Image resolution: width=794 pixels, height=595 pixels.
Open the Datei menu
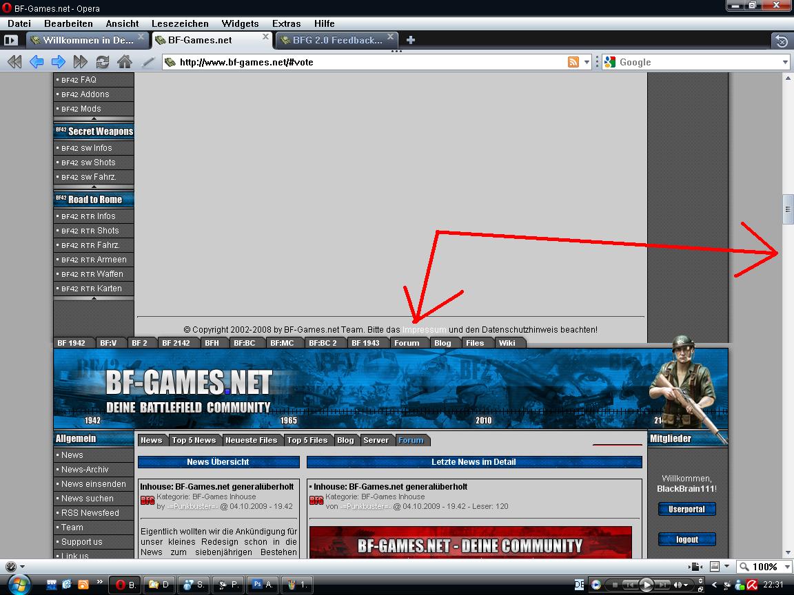click(x=19, y=23)
